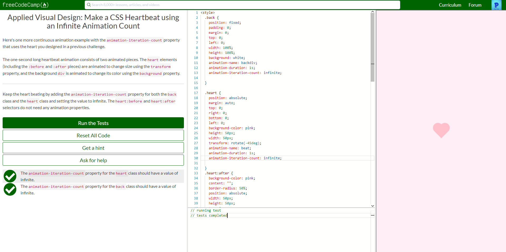The width and height of the screenshot is (506, 252).
Task: Click transform: rotate(-45deg) line
Action: 235,143
